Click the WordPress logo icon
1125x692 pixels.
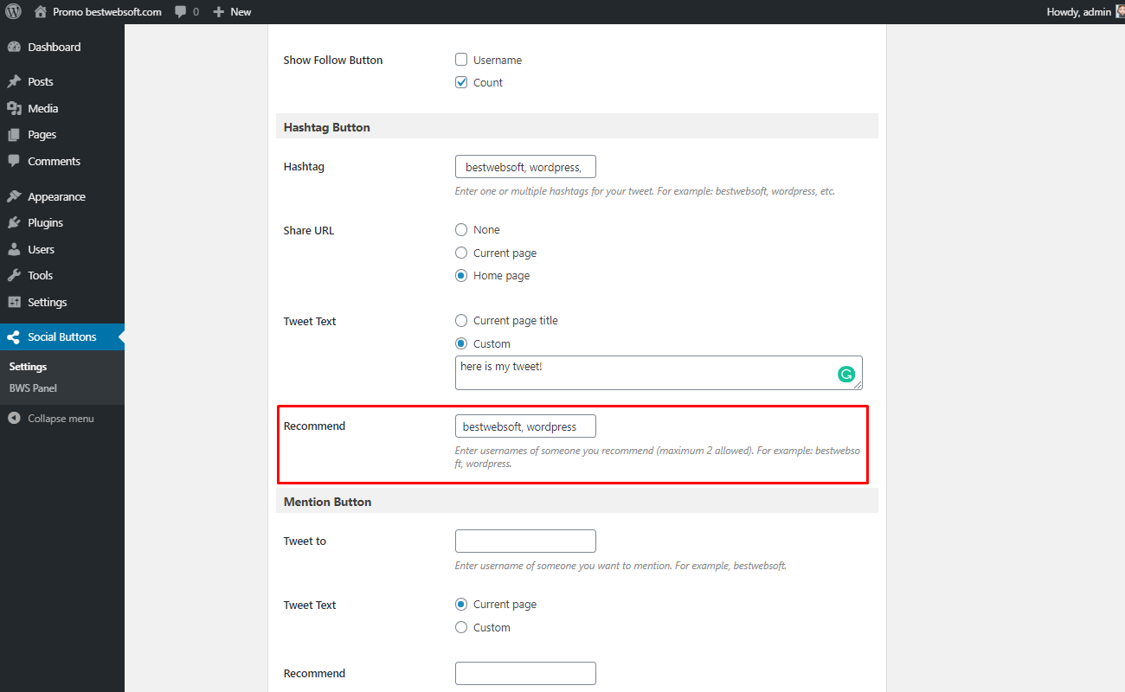click(x=14, y=12)
